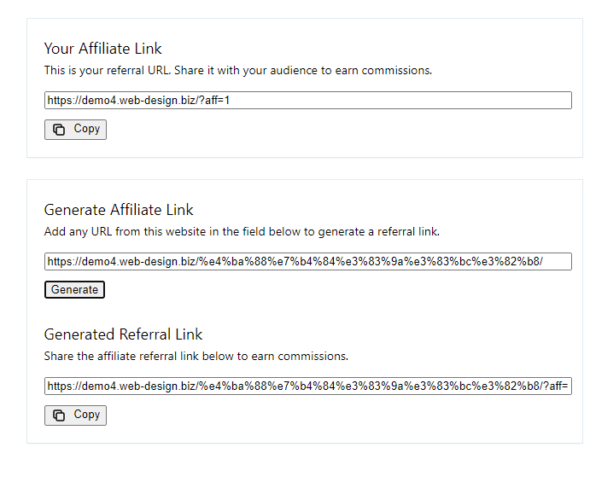Click the "Generated Referral Link" heading
The height and width of the screenshot is (488, 590).
[123, 334]
